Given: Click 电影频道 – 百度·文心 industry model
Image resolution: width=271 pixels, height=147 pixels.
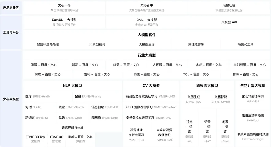Looking at the screenshot, I should click(250, 65).
